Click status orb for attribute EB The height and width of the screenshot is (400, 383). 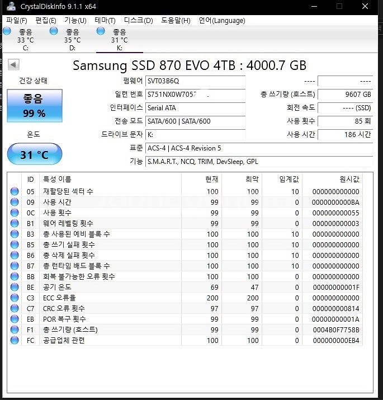(15, 319)
